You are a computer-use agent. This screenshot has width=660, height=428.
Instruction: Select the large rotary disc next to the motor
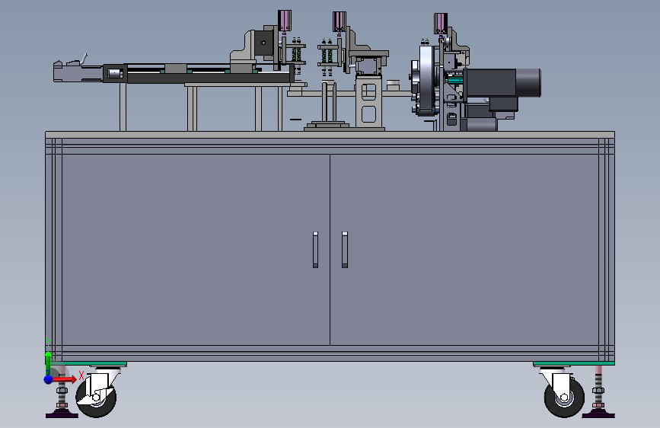coord(426,80)
